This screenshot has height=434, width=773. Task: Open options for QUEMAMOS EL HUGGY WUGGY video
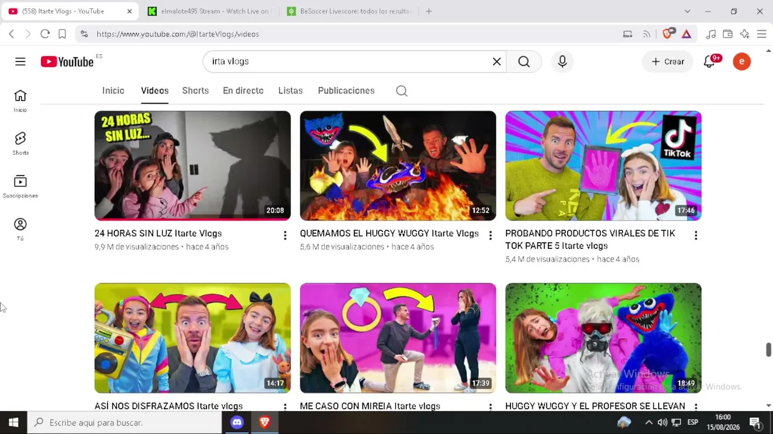tap(490, 236)
